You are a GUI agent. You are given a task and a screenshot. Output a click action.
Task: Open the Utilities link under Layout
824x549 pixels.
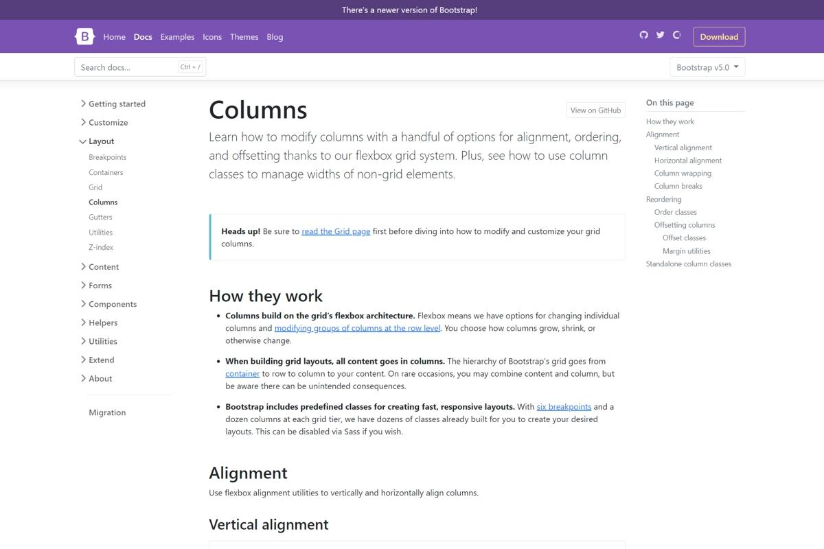[x=100, y=232]
